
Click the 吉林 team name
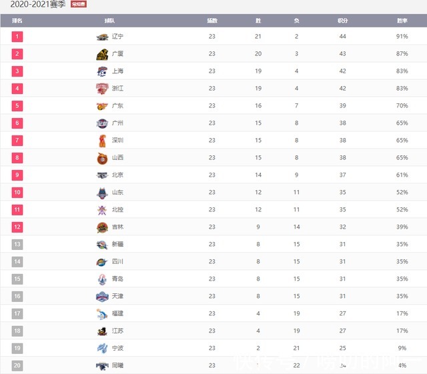click(x=117, y=227)
